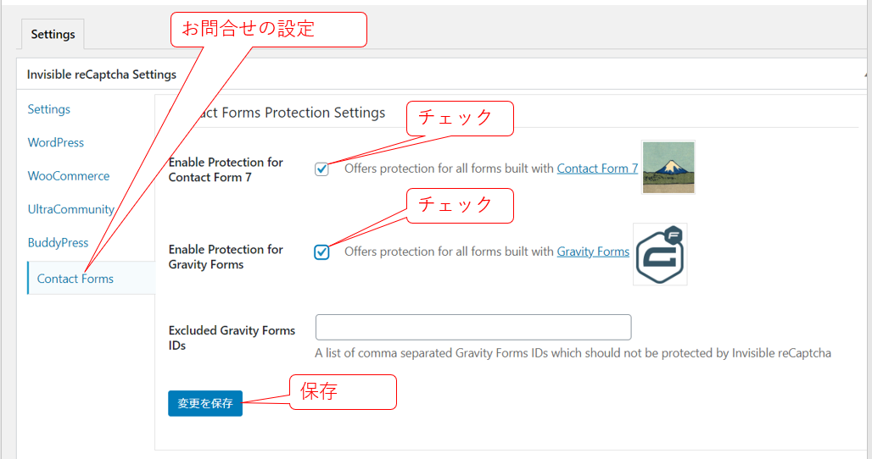Click the Gravity Forms logo icon
The image size is (872, 459).
tap(660, 254)
